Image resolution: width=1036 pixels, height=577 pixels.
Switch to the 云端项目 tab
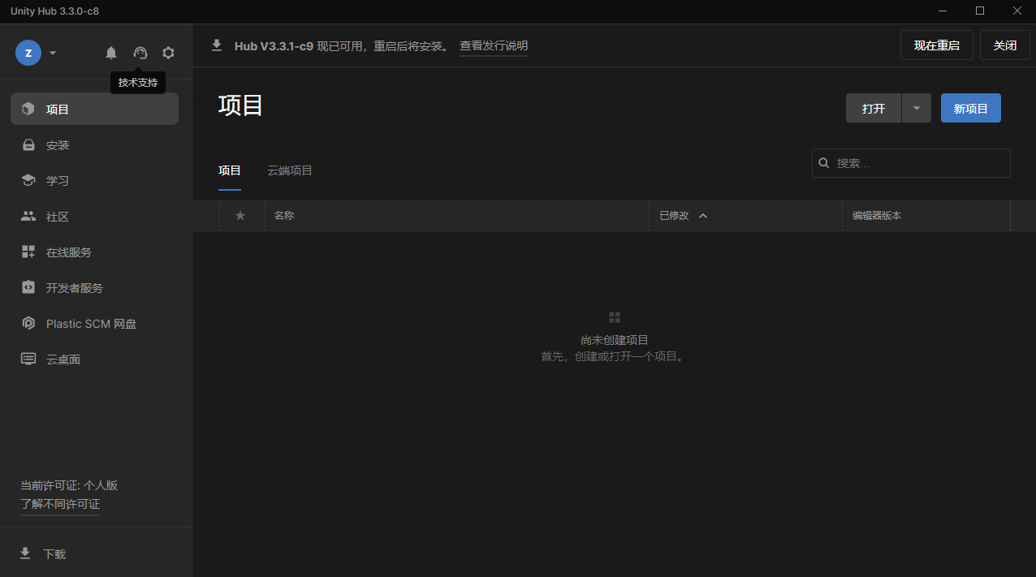coord(290,170)
